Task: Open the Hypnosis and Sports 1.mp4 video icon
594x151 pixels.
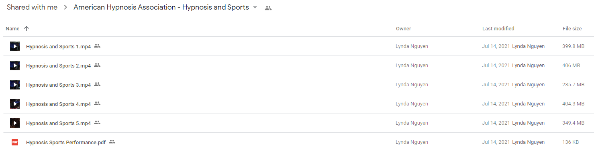Action: click(15, 46)
